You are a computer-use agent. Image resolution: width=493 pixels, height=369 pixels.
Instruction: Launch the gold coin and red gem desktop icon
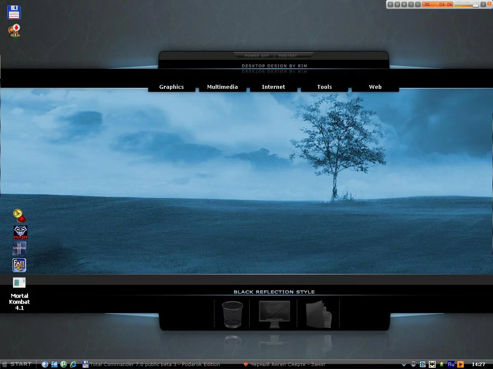(20, 216)
